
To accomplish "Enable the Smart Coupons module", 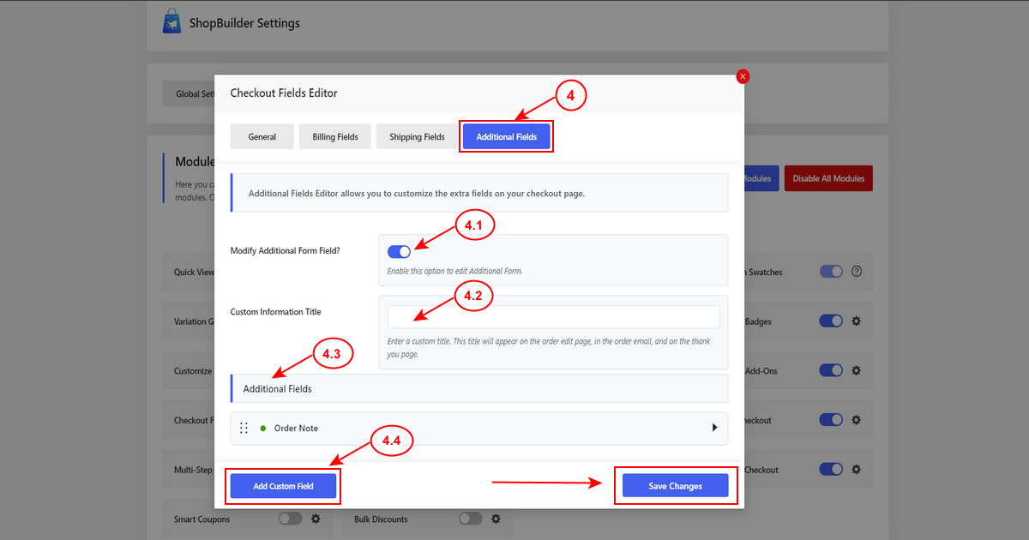I will pyautogui.click(x=291, y=519).
